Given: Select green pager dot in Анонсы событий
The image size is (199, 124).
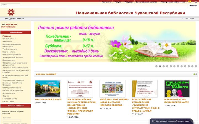Looking at the screenshot, I should tap(194, 74).
